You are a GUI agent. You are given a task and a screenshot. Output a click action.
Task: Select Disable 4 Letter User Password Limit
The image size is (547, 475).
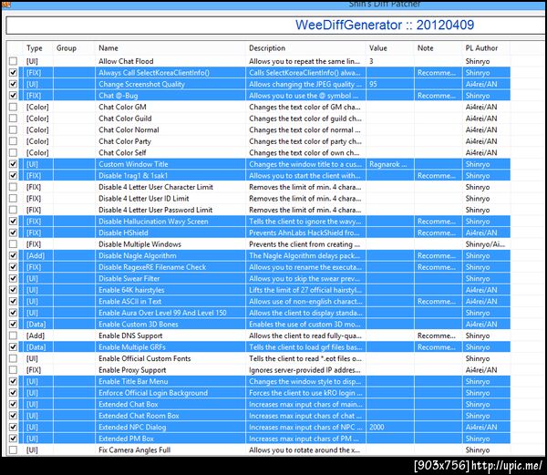tap(156, 210)
